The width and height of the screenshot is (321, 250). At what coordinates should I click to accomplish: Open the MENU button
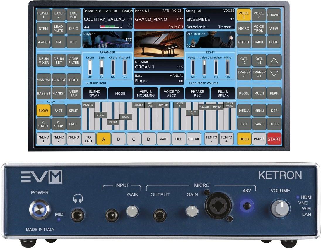[x=259, y=111]
